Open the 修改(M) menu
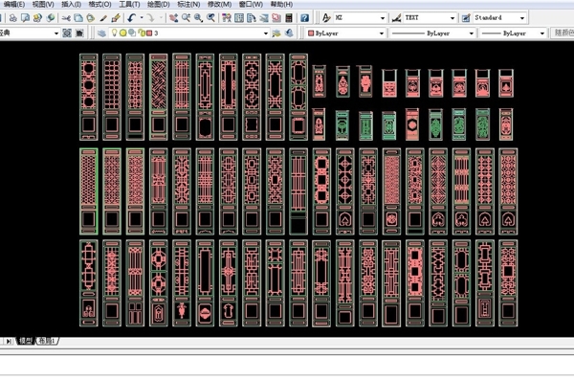This screenshot has height=380, width=574. click(x=219, y=5)
